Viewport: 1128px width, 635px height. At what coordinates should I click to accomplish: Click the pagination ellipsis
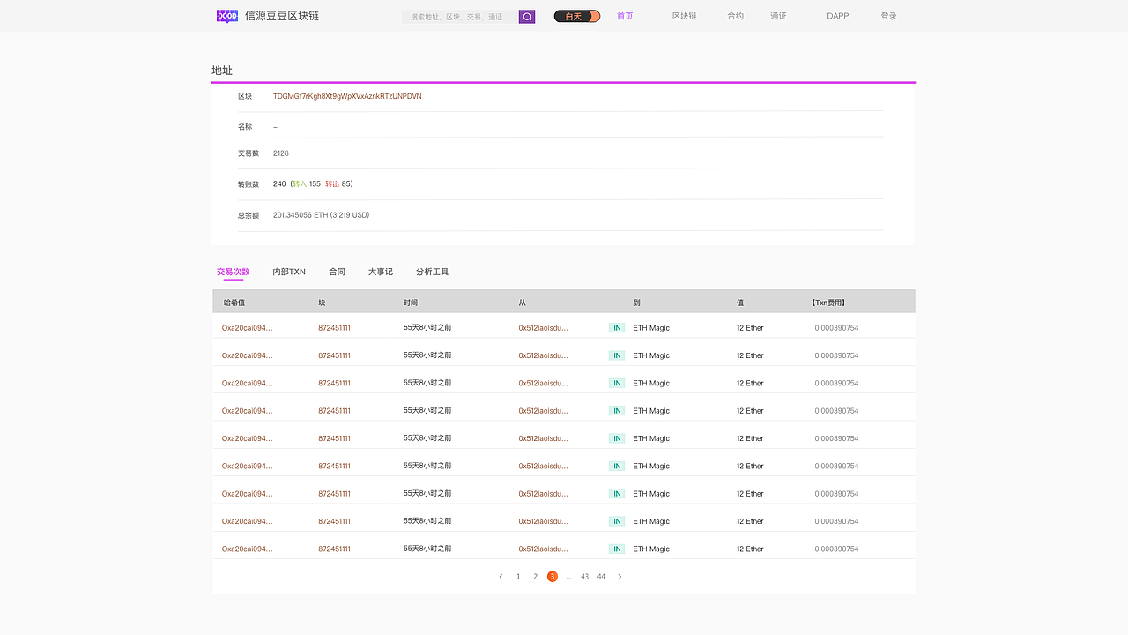568,577
